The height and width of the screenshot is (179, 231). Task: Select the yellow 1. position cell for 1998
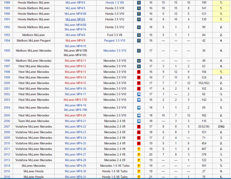click(x=221, y=72)
